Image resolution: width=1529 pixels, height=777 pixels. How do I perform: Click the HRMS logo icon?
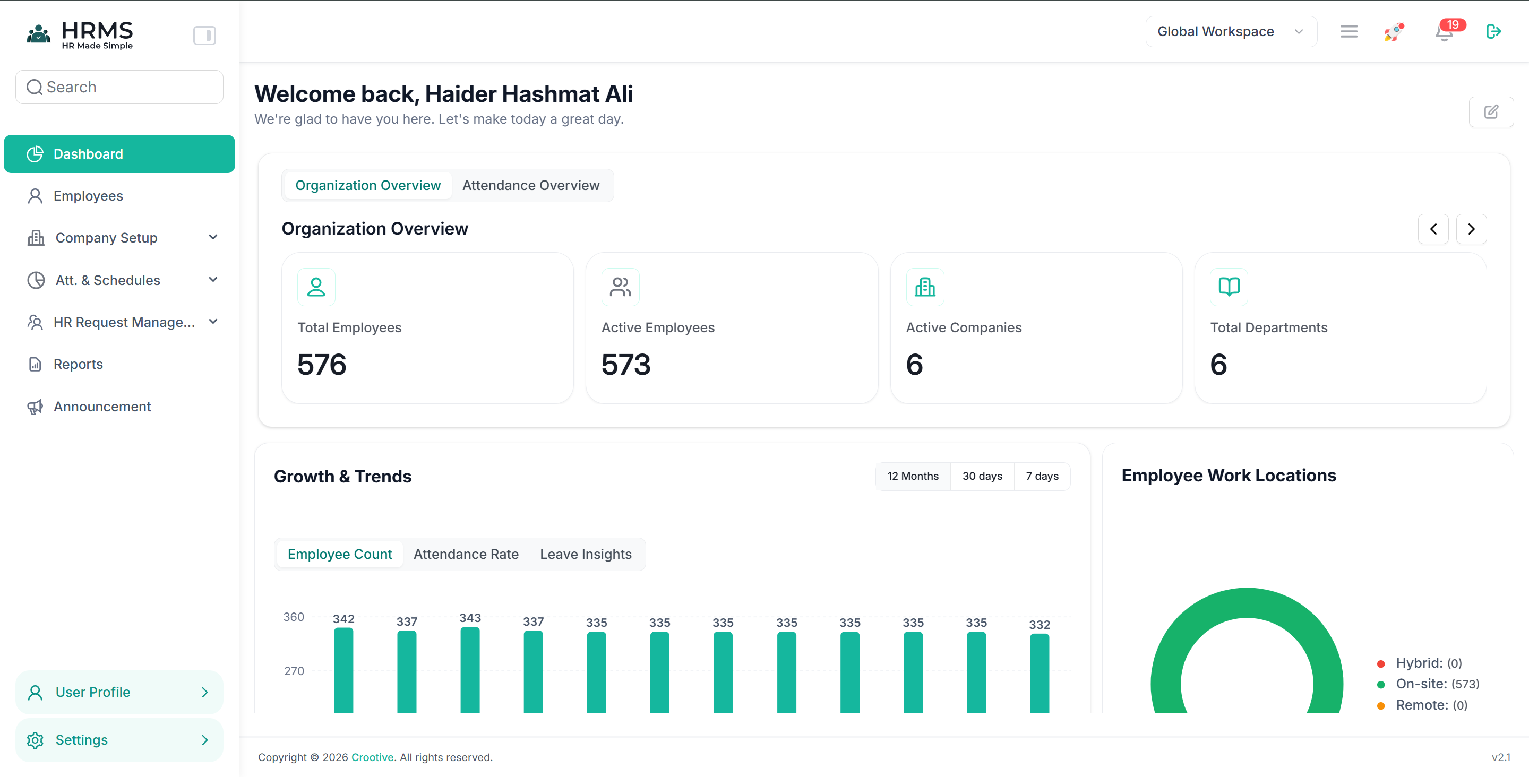pyautogui.click(x=39, y=34)
